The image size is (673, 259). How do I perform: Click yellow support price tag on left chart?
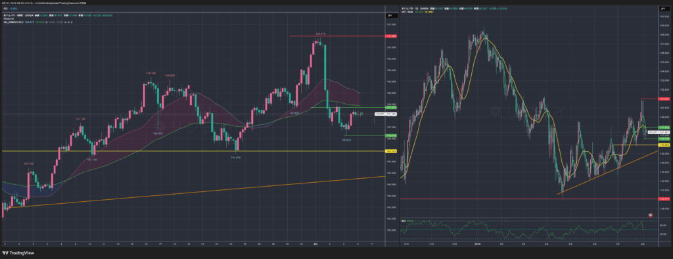392,151
